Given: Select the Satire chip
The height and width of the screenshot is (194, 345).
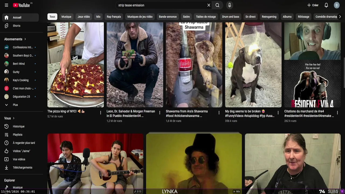Looking at the screenshot, I should pyautogui.click(x=186, y=17).
